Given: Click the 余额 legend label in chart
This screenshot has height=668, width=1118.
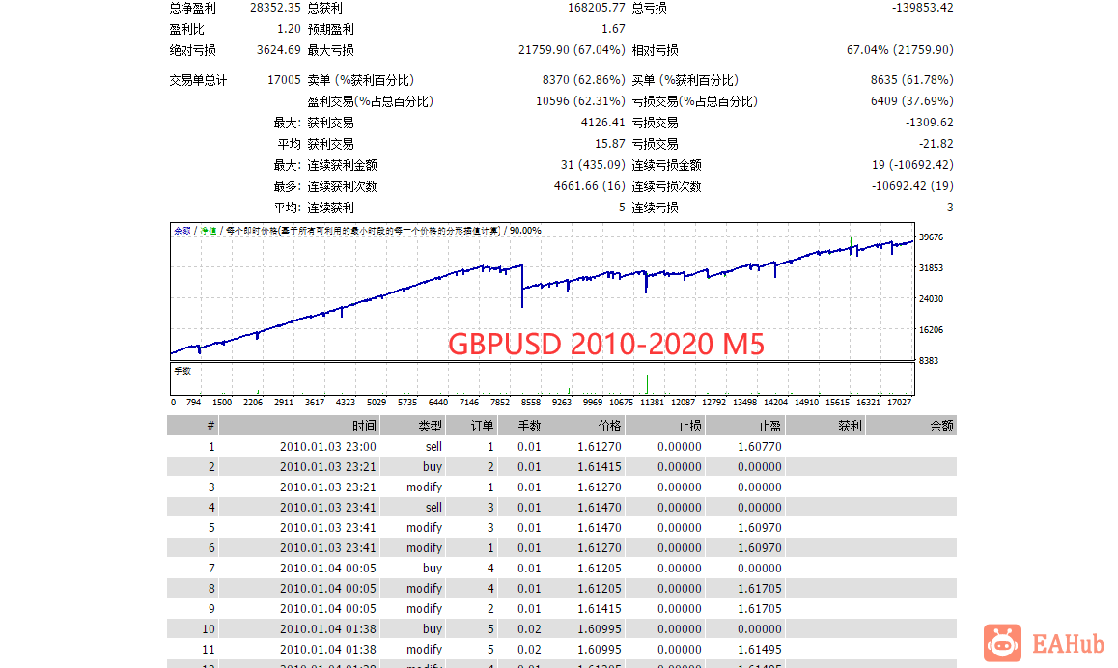Looking at the screenshot, I should (182, 231).
